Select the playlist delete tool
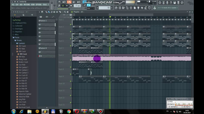 point(52,12)
